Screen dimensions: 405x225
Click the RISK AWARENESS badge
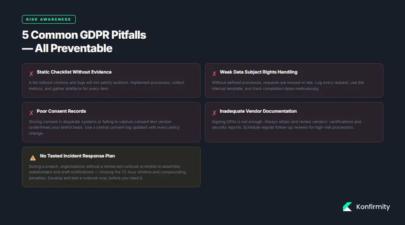[x=49, y=19]
